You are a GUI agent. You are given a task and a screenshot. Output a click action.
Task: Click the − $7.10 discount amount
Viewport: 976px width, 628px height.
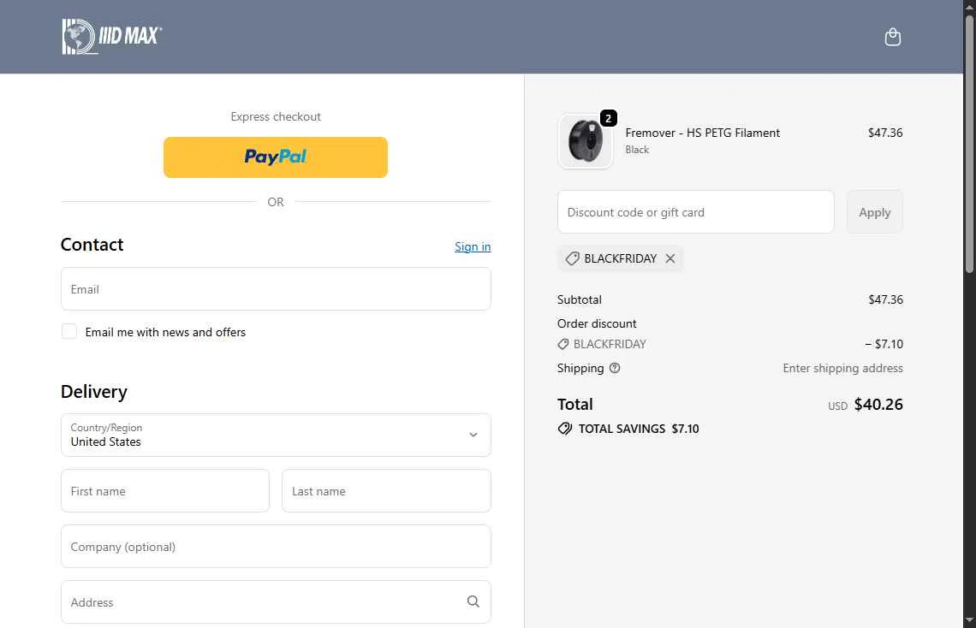(884, 344)
